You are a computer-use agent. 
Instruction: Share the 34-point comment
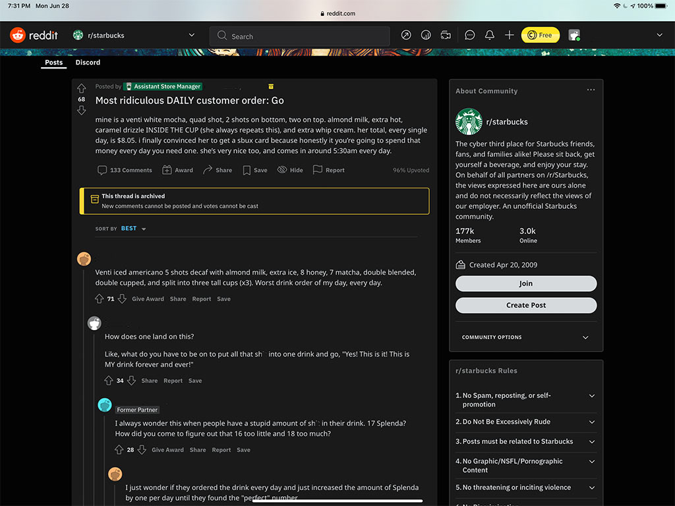click(x=150, y=381)
